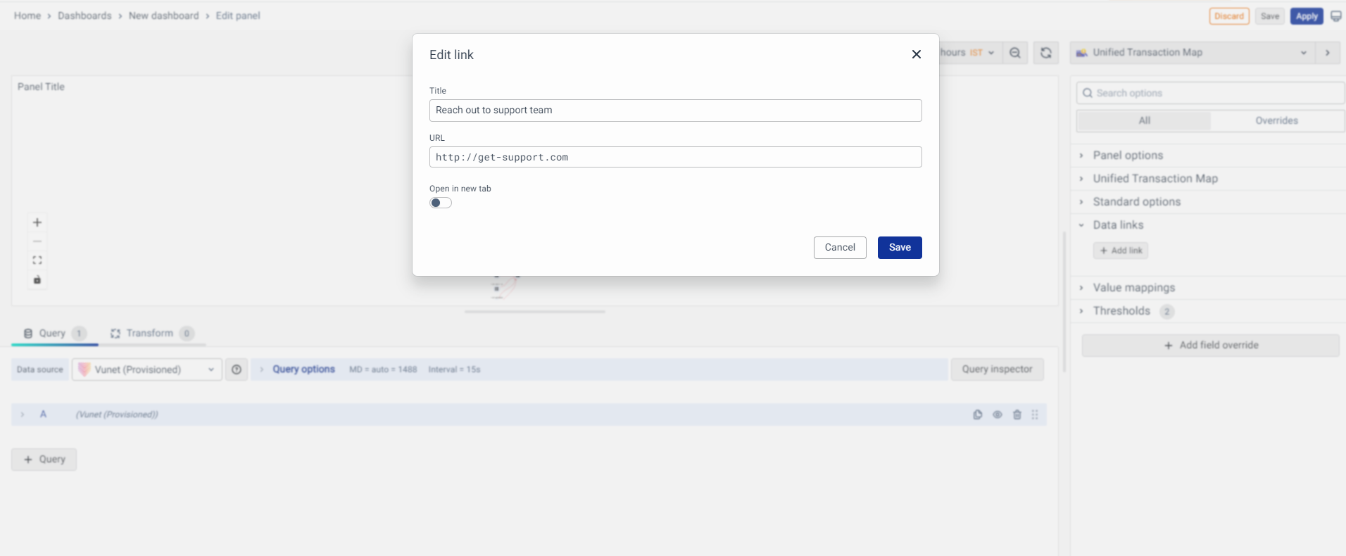Hide query A with the eye icon

click(998, 415)
